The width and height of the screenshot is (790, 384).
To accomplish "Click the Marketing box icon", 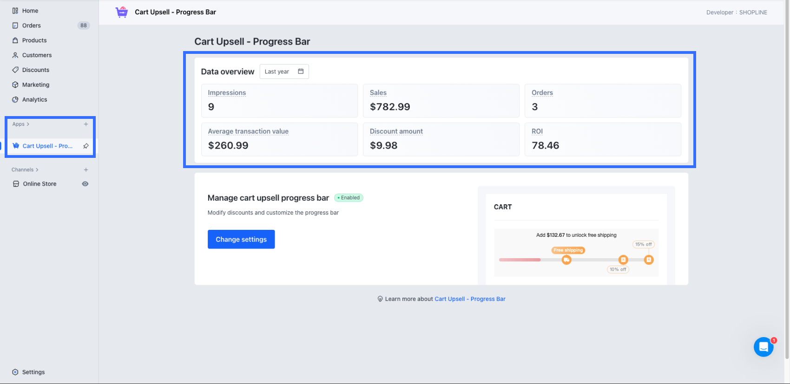I will pyautogui.click(x=15, y=85).
